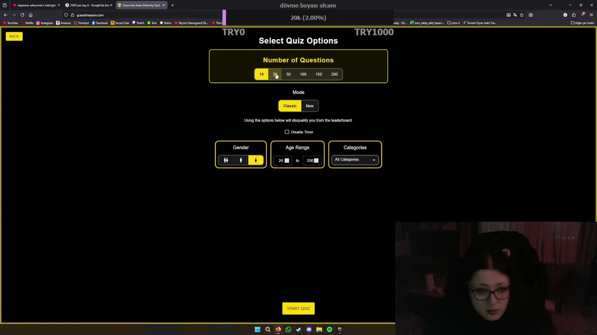Click the screenshot camera icon
Viewport: 597px width, 335px height.
tap(530, 15)
